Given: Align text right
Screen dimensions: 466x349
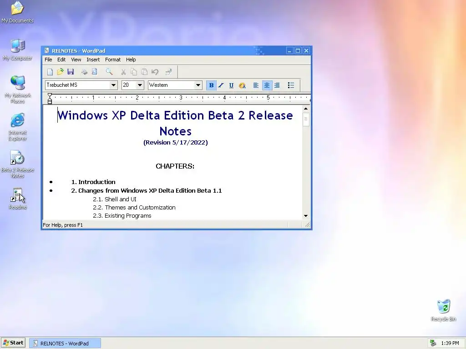Looking at the screenshot, I should [277, 85].
